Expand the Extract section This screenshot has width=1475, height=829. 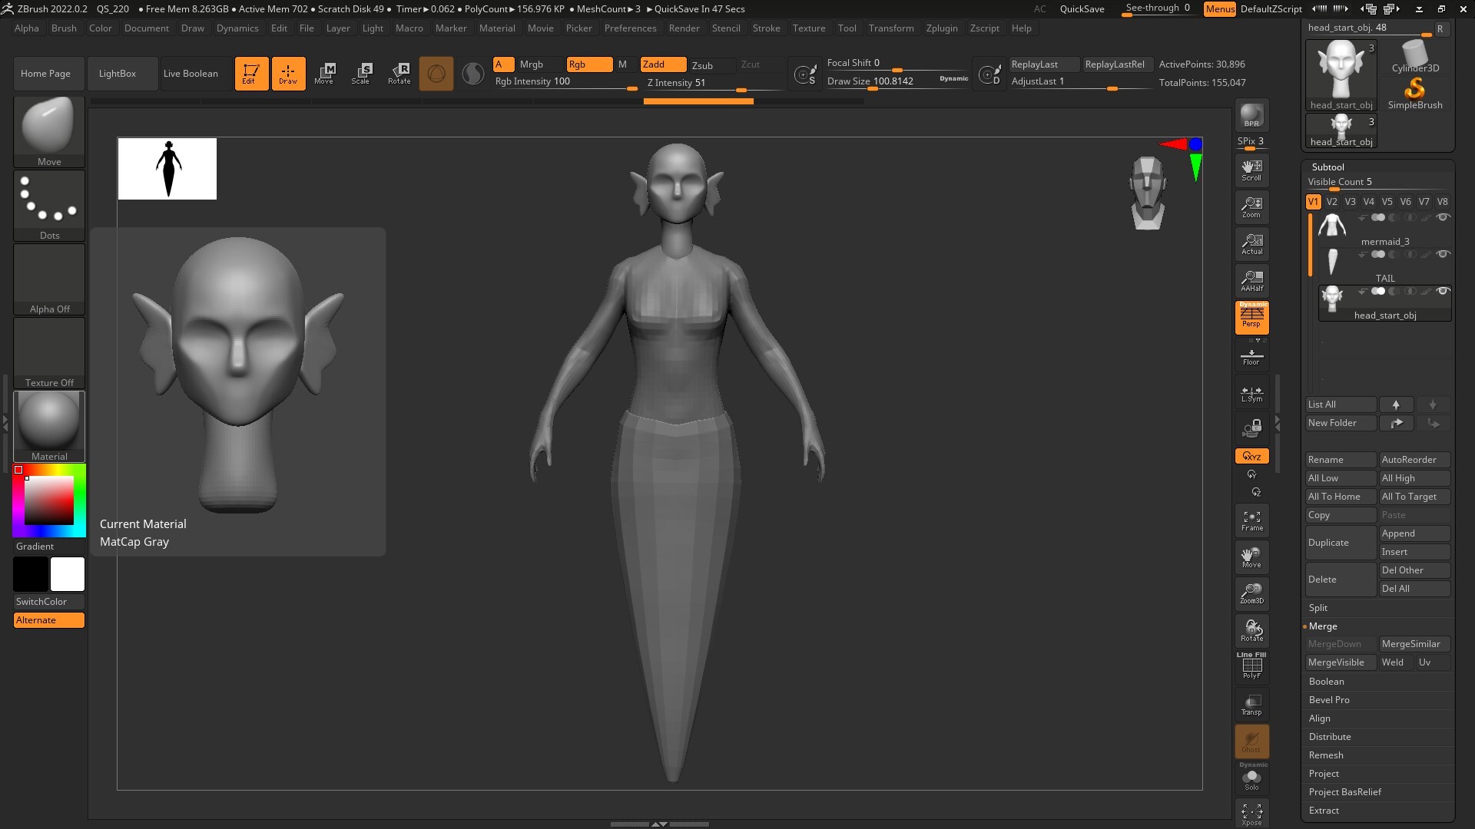[x=1324, y=810]
